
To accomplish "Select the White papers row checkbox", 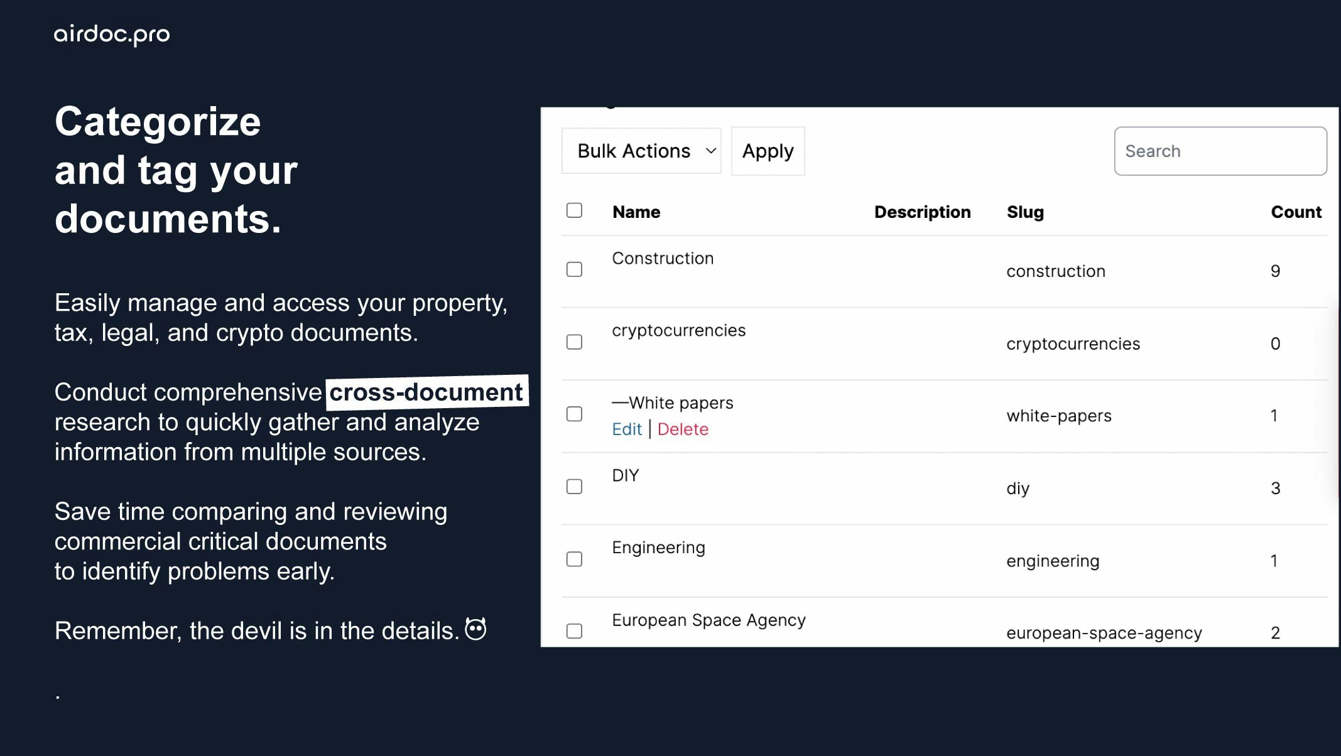I will click(x=574, y=414).
